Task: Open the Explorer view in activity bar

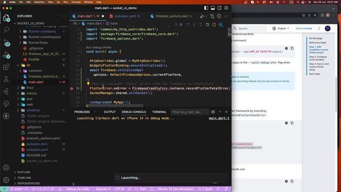Action: pyautogui.click(x=6, y=18)
